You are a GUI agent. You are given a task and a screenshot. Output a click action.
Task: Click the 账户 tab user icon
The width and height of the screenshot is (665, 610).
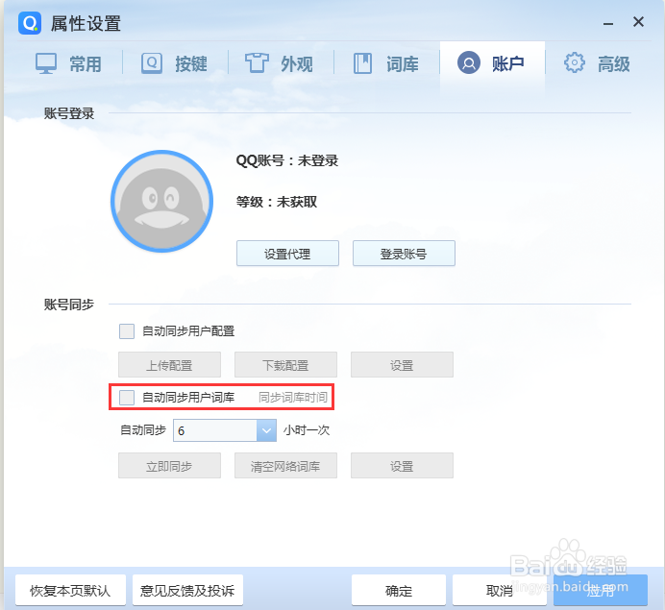tap(469, 62)
